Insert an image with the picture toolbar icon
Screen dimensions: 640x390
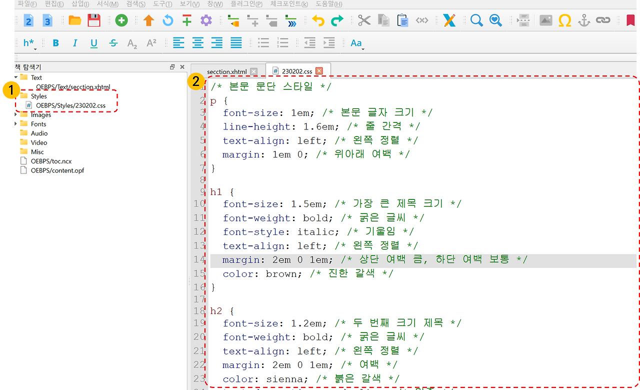[545, 21]
